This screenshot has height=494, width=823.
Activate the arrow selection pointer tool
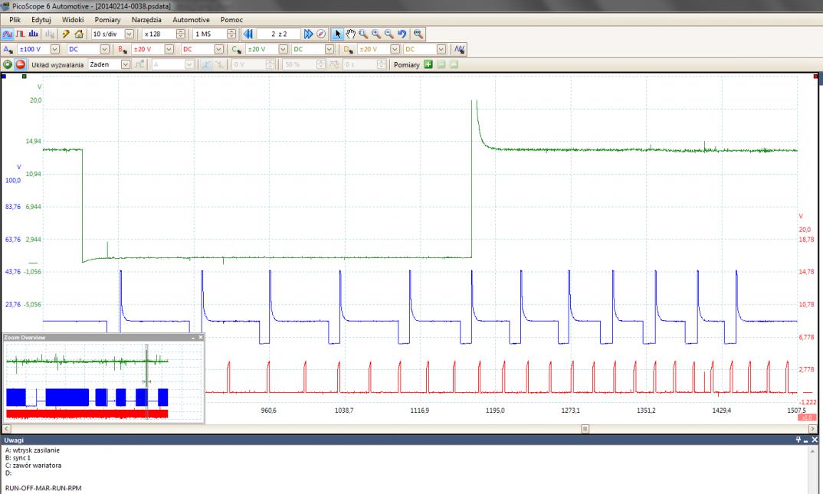click(338, 34)
